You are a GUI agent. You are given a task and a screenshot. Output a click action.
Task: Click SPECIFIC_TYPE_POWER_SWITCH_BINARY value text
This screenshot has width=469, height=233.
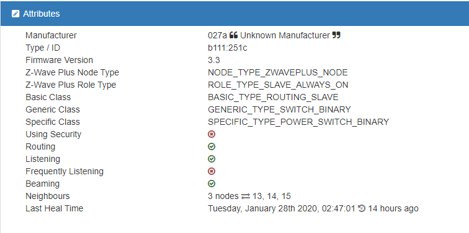point(298,122)
